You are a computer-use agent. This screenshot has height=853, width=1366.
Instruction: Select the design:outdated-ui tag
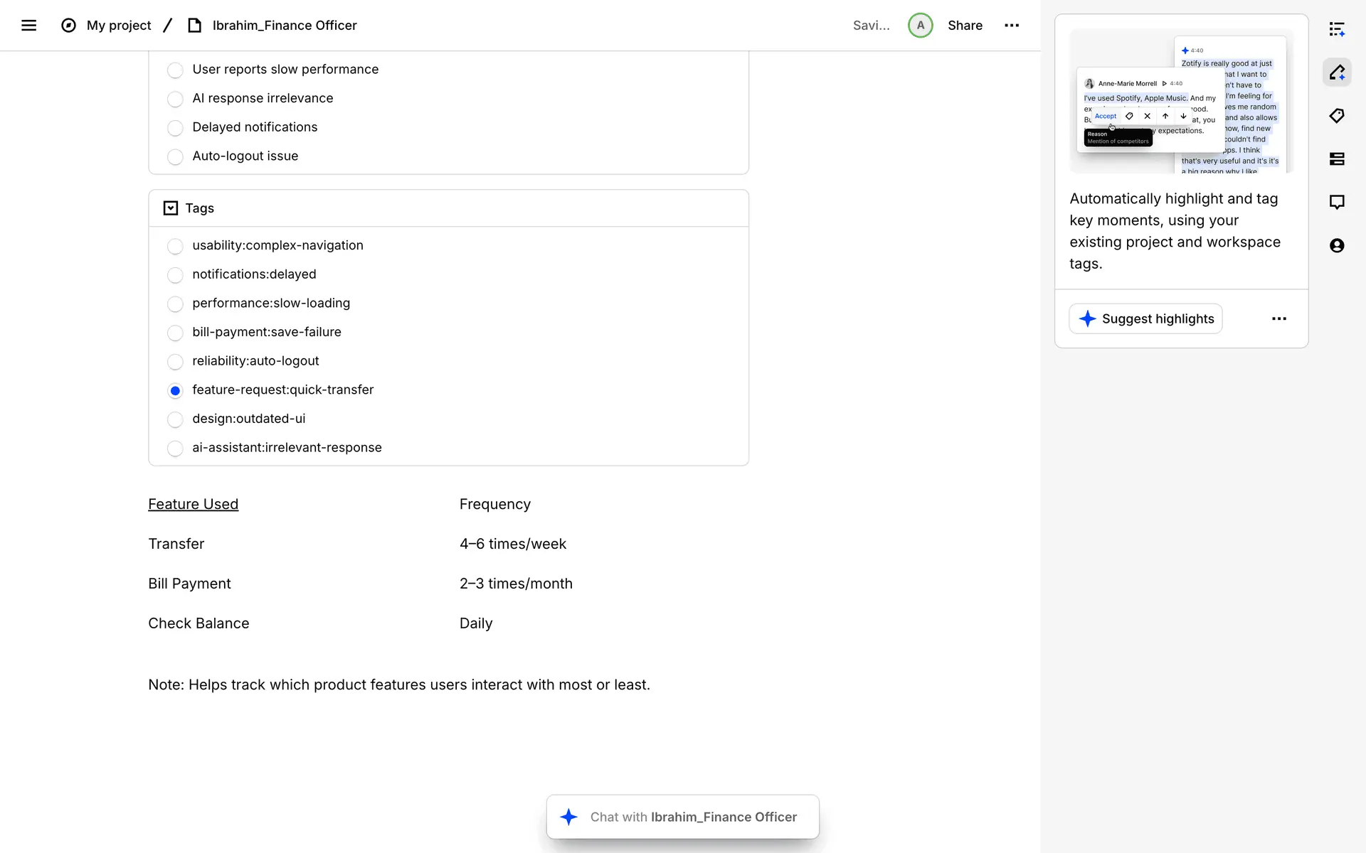point(175,419)
